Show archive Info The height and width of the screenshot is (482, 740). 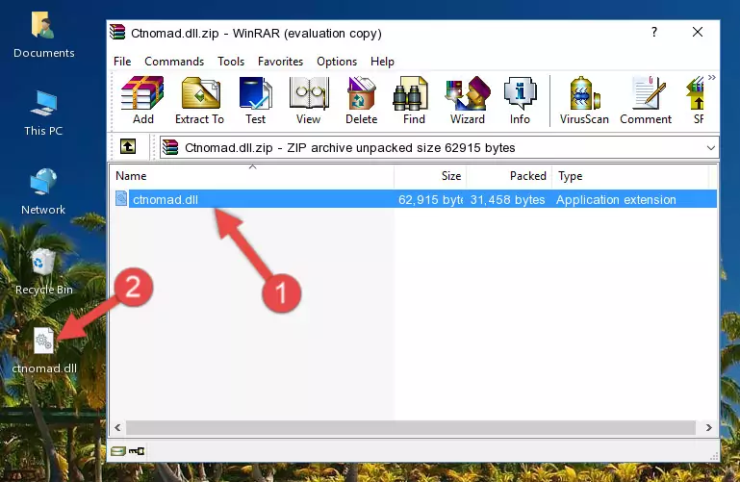coord(520,100)
